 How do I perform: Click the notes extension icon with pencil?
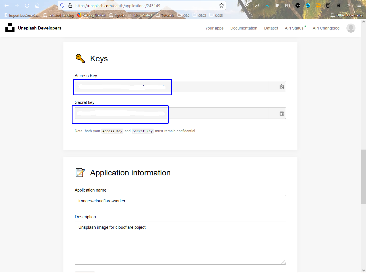(328, 5)
